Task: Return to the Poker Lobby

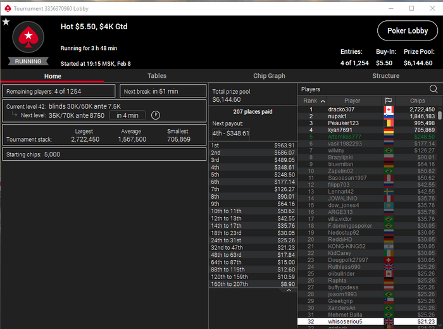Action: tap(408, 30)
